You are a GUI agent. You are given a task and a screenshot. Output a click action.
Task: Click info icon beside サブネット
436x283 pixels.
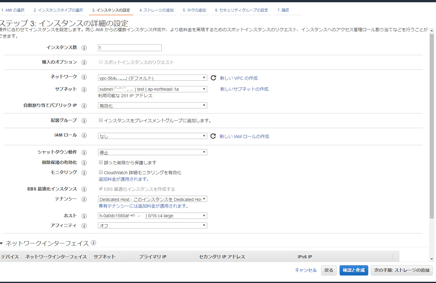84,89
